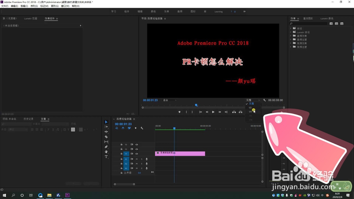Add marker in program monitor
The image size is (354, 199).
click(x=179, y=112)
